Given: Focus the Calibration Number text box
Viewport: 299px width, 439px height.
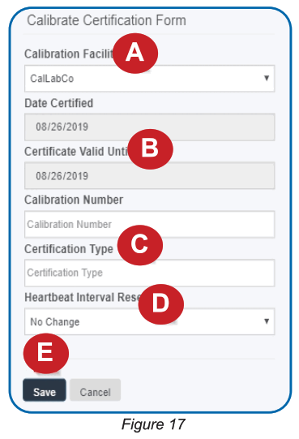Looking at the screenshot, I should point(150,224).
